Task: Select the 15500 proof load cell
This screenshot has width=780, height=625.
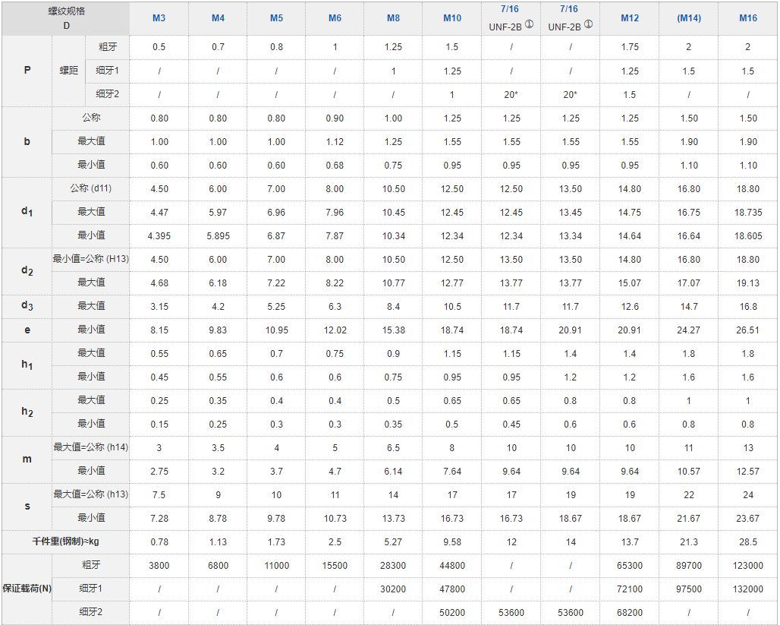Action: [x=335, y=566]
